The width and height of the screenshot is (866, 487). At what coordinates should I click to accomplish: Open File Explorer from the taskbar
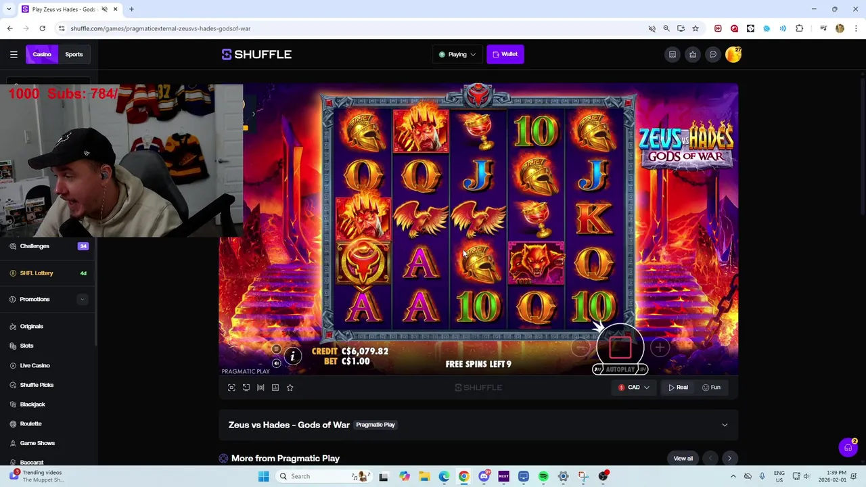coord(424,476)
